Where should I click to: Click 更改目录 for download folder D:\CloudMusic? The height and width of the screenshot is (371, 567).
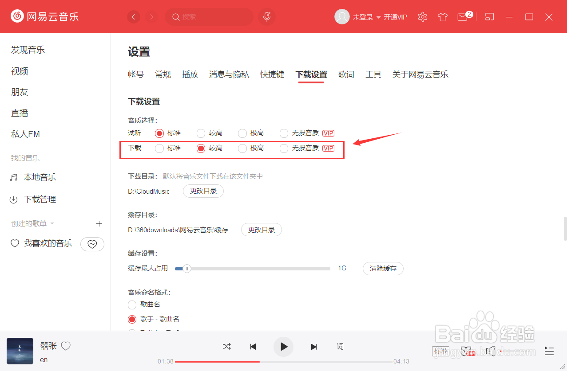[x=203, y=191]
